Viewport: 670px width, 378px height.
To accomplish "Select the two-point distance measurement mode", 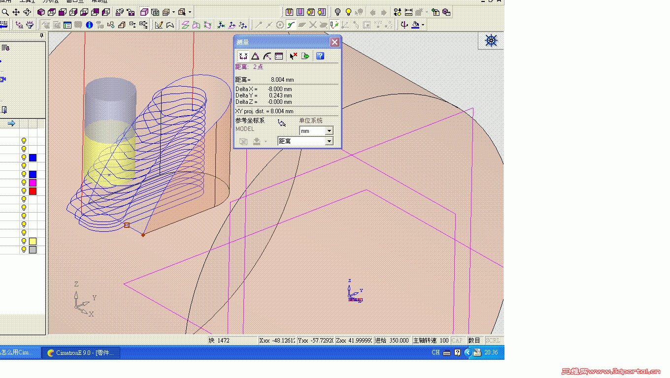I will click(243, 56).
